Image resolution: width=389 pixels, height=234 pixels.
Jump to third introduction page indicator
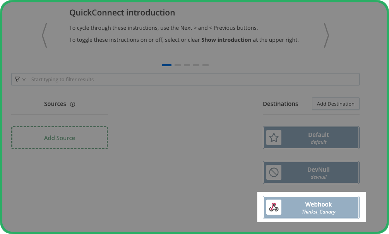pyautogui.click(x=187, y=65)
